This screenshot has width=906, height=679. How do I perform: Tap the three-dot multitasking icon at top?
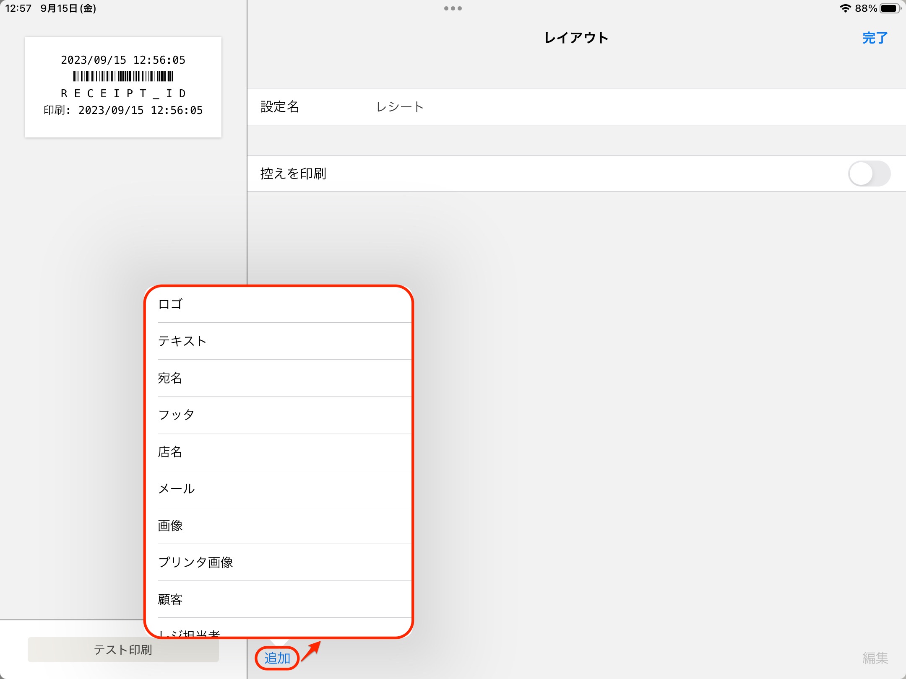click(x=453, y=8)
